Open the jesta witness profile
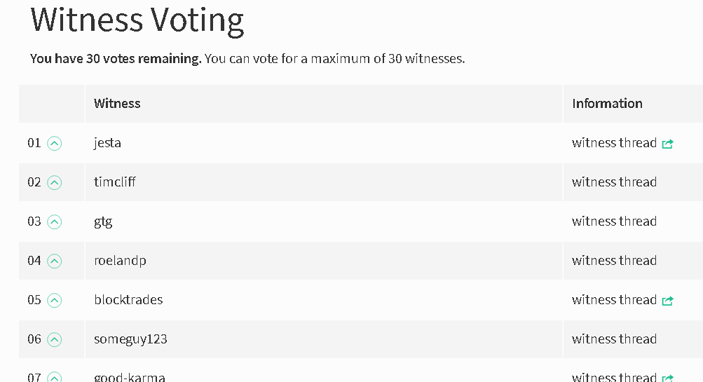 coord(107,143)
